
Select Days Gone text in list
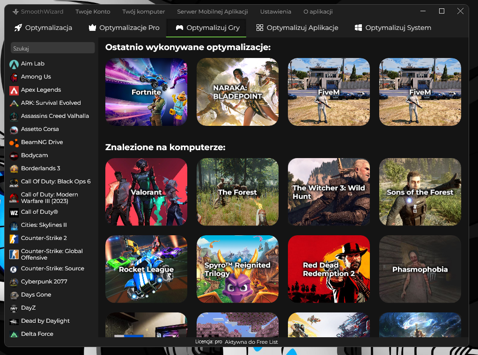coord(36,295)
